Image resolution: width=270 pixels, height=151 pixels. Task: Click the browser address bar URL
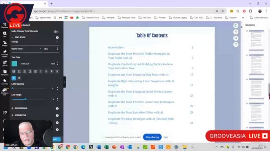(64, 11)
